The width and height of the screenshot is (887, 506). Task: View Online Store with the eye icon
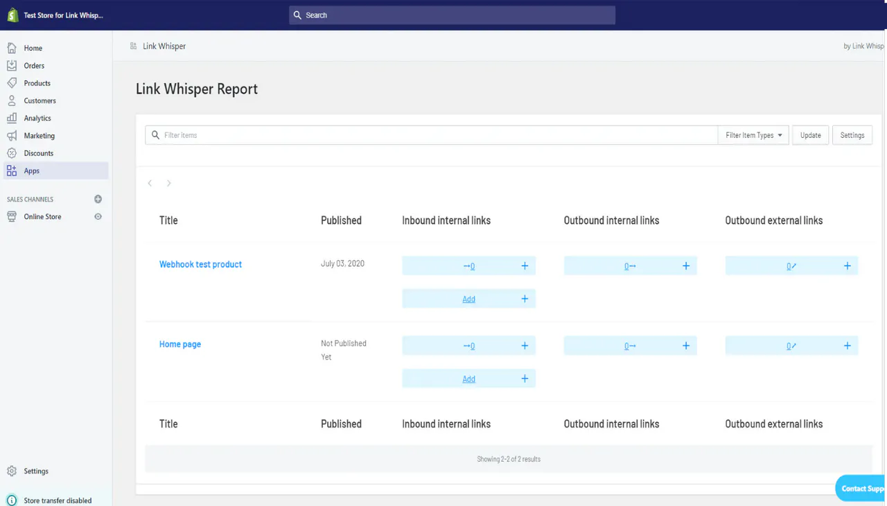tap(98, 217)
